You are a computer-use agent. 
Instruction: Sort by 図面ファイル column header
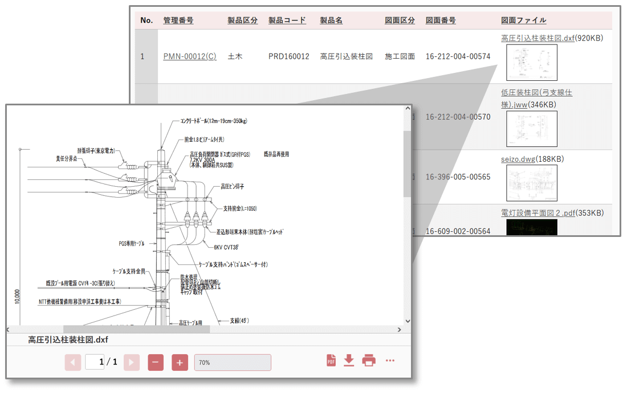click(x=523, y=21)
